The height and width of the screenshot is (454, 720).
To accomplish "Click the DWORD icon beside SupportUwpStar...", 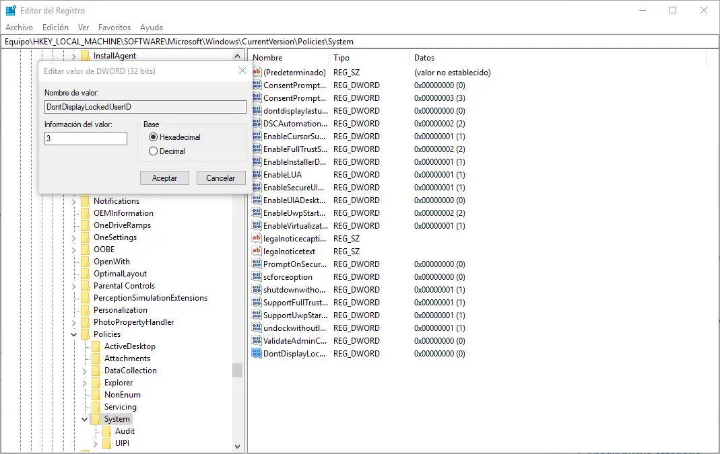I will [x=257, y=315].
